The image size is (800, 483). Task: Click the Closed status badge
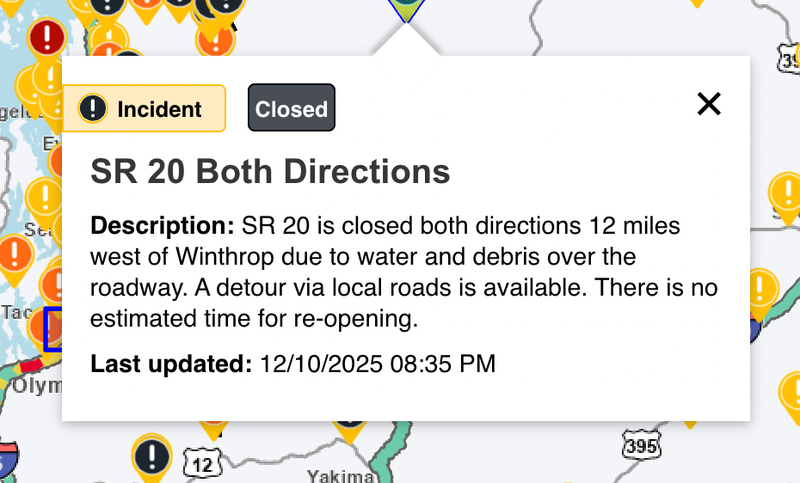(292, 109)
